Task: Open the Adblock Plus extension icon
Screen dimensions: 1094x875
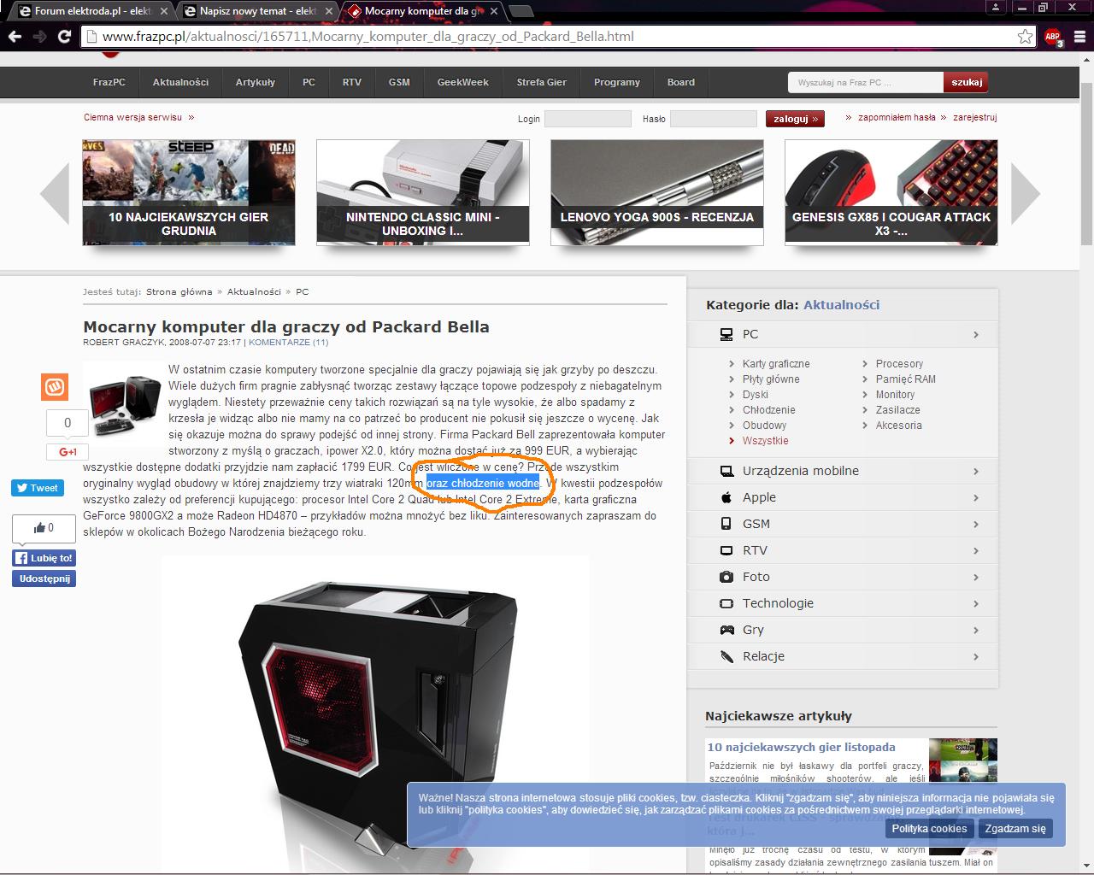Action: [1053, 37]
